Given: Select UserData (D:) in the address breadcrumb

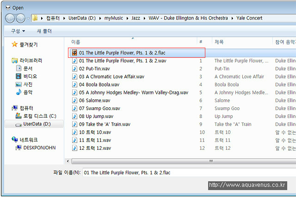Looking at the screenshot, I should [x=82, y=18].
